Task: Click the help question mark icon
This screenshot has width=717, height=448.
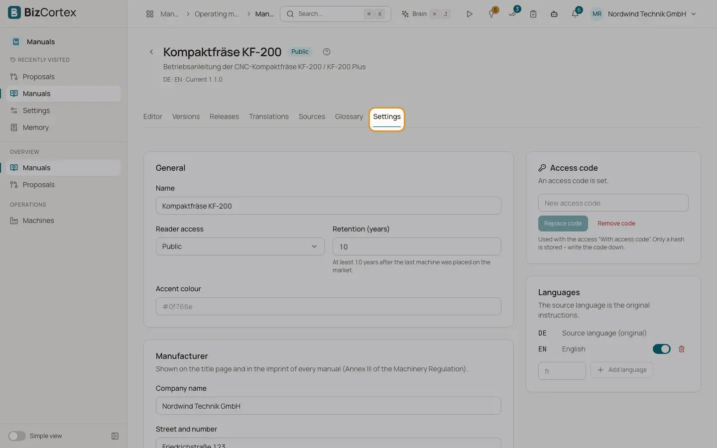Action: tap(327, 52)
